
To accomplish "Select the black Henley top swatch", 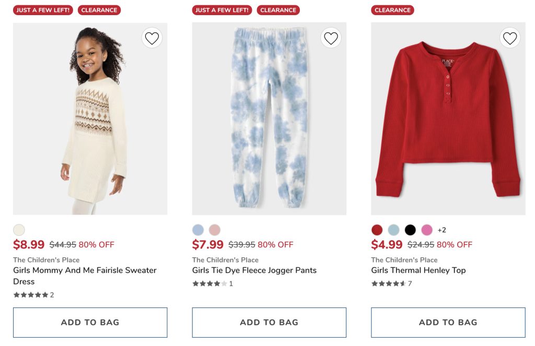I will tap(411, 230).
